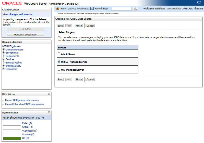The image size is (204, 143).
Task: Click oval icon at top right corner
Action: [x=199, y=3]
